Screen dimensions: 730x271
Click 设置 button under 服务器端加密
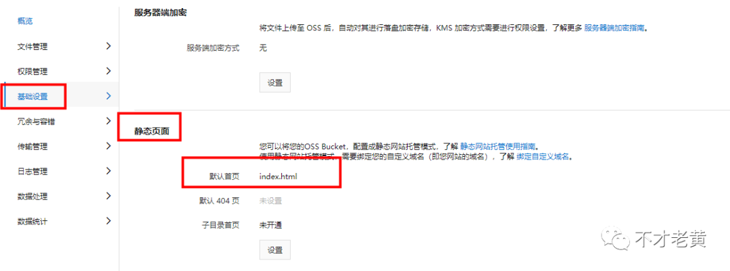tap(274, 83)
